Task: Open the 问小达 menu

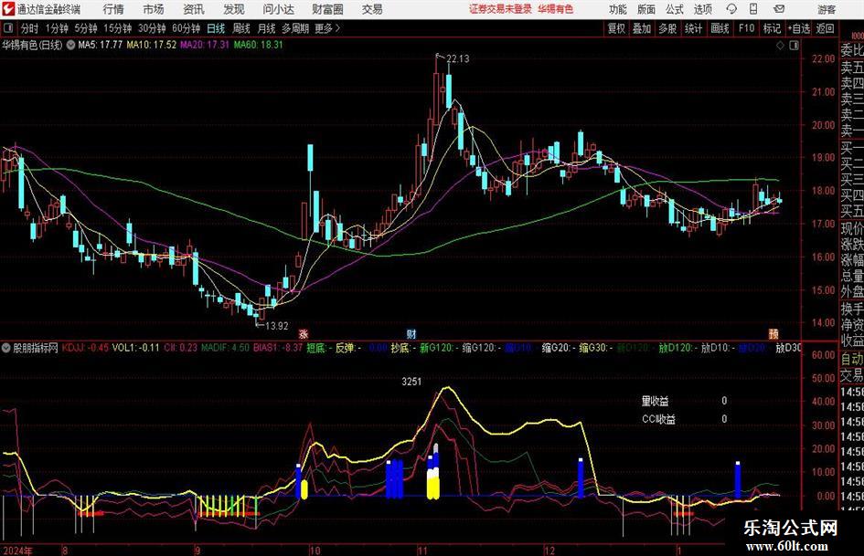Action: pos(278,9)
